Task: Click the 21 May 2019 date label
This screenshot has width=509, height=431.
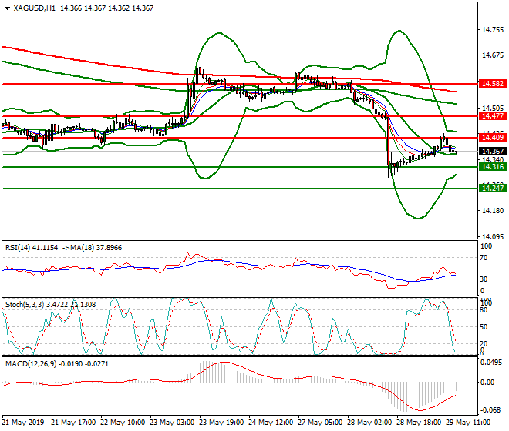Action: tap(22, 423)
